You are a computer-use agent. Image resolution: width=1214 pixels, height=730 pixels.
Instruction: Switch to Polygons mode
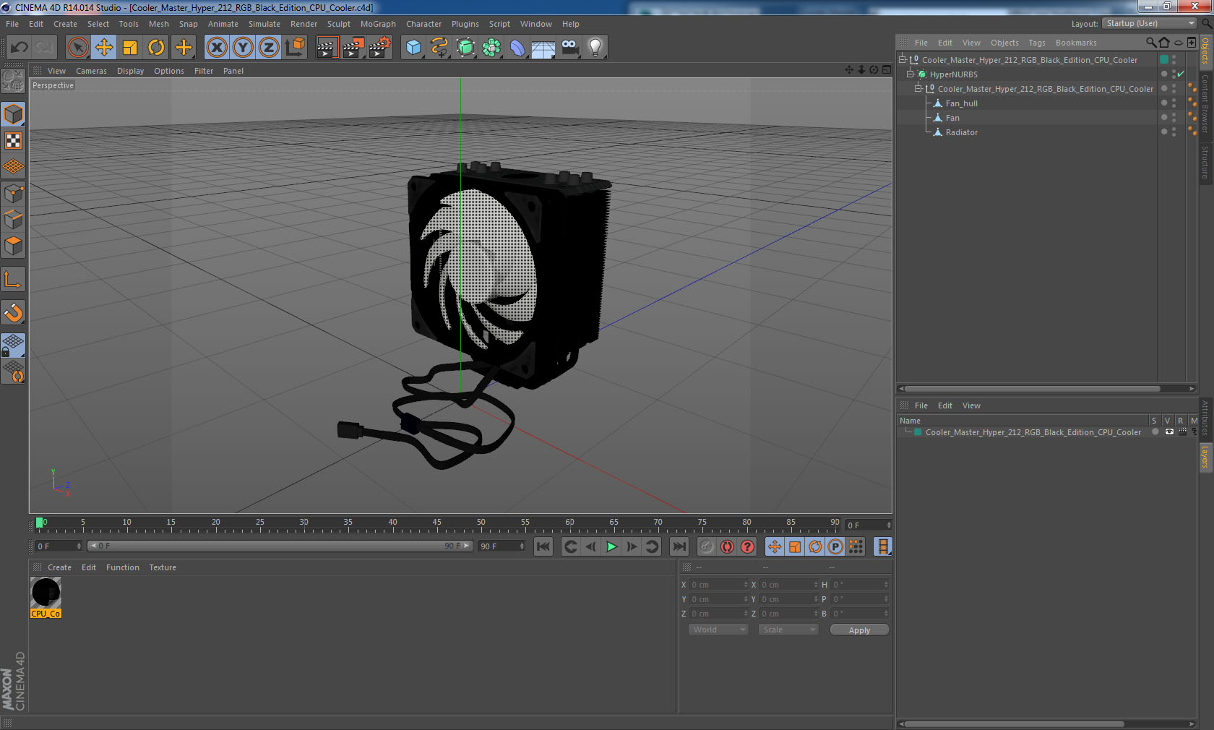(x=13, y=246)
